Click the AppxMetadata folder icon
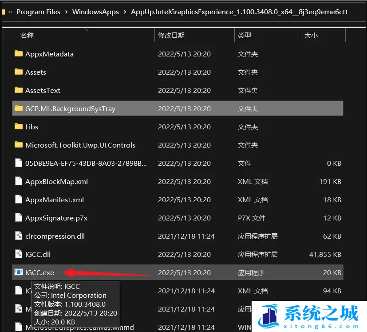This screenshot has height=332, width=367. pyautogui.click(x=18, y=54)
